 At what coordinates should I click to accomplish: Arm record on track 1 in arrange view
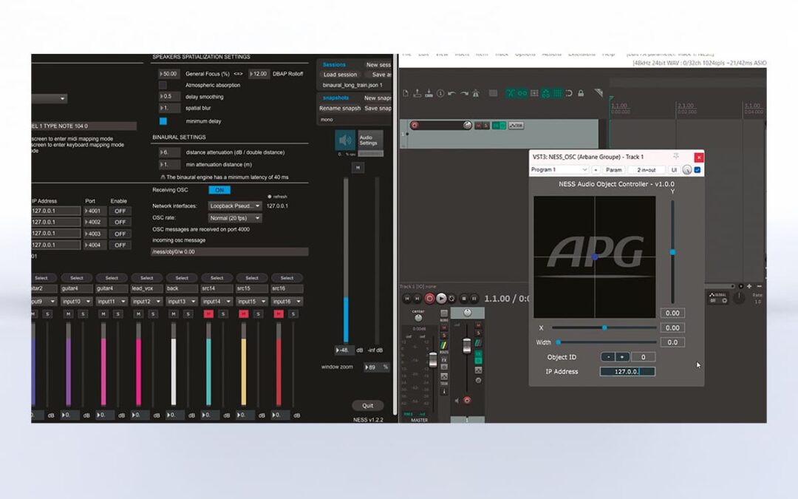tap(415, 125)
